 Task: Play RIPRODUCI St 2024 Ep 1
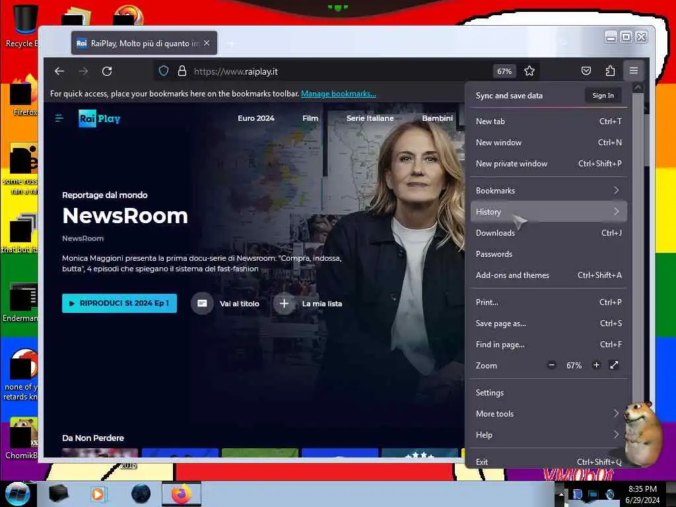(119, 303)
